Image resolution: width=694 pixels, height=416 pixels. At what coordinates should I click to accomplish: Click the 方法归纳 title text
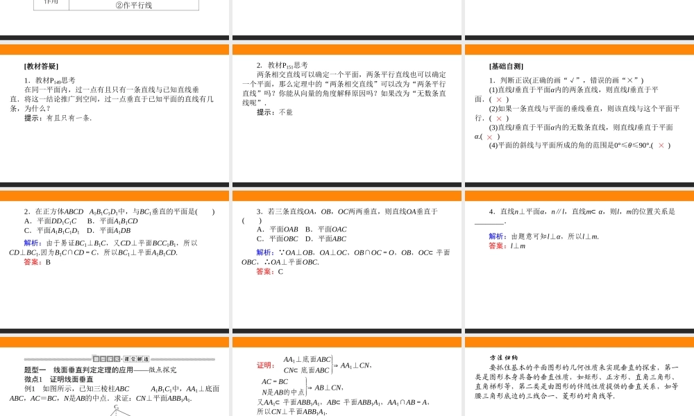point(504,358)
